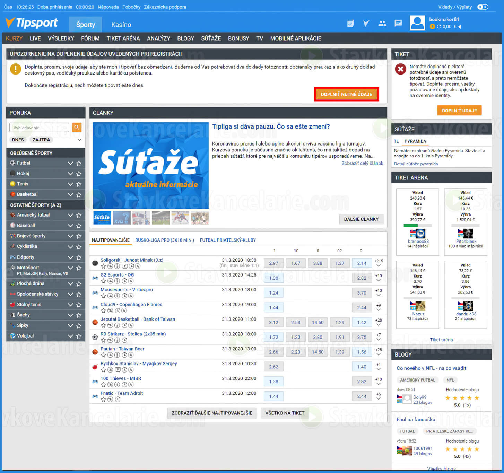Click the orange search magnifier button
504x473 pixels.
[77, 127]
